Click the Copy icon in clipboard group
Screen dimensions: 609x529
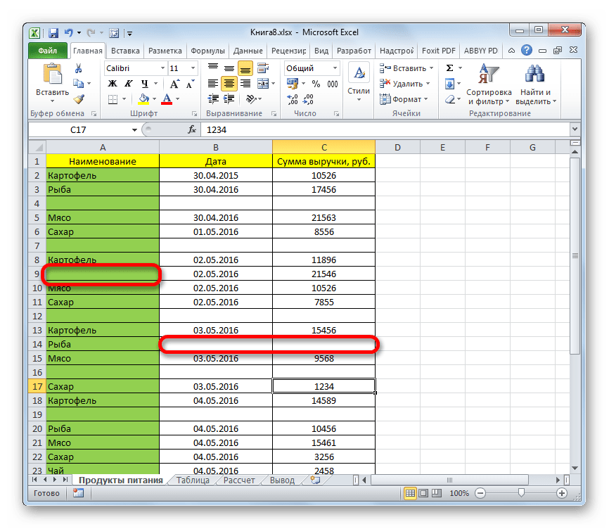pos(79,84)
